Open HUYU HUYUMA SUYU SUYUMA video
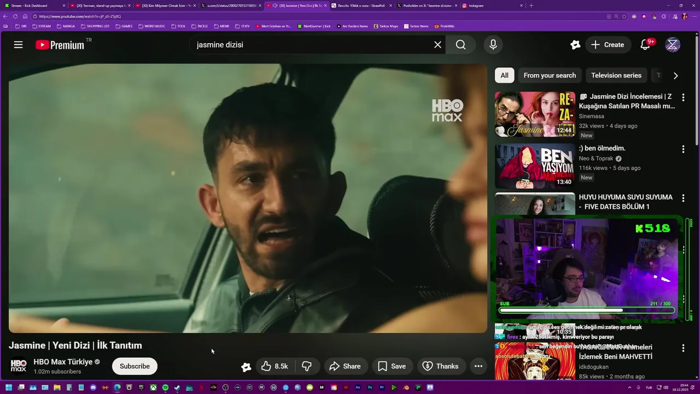The image size is (700, 394). click(x=626, y=202)
